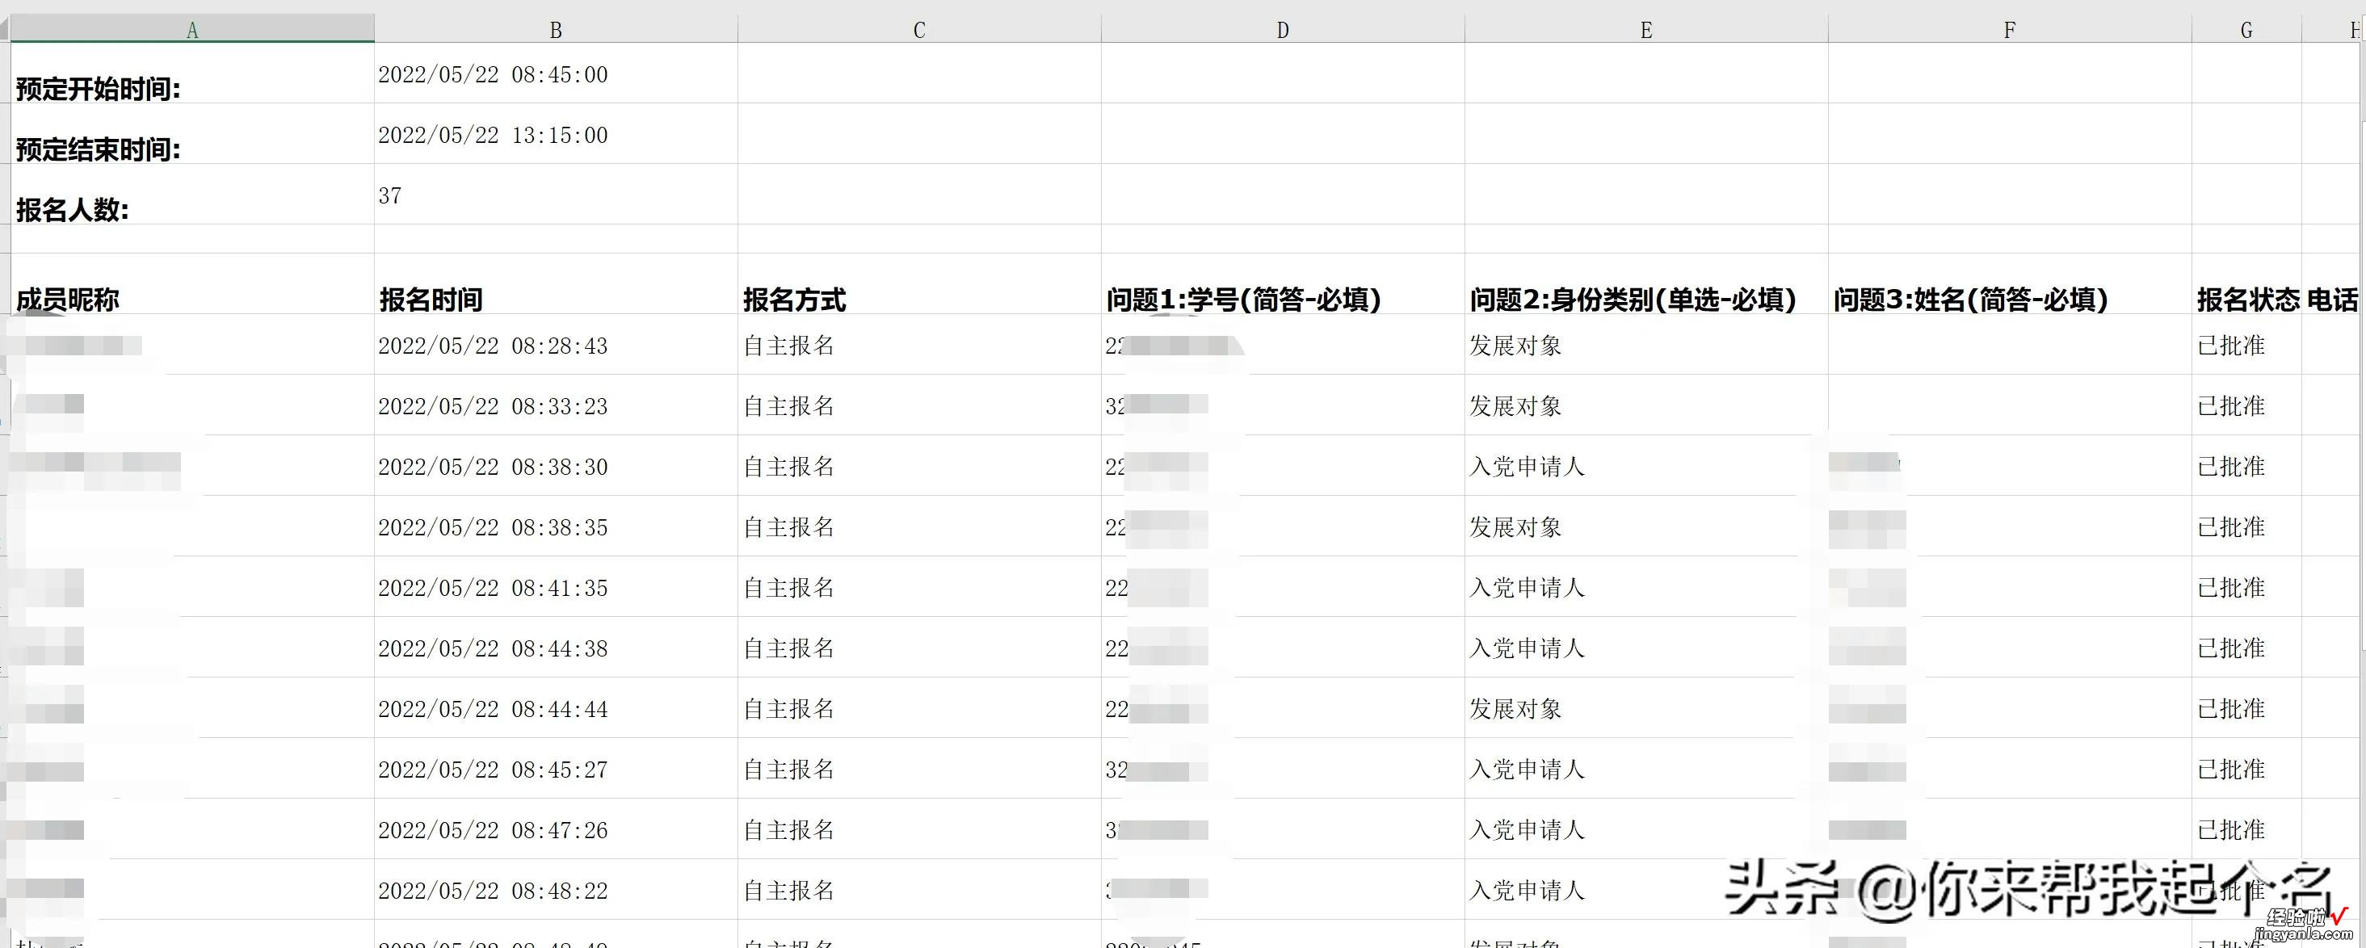Click 已批准 in the 08:38:35 row

pyautogui.click(x=2232, y=527)
